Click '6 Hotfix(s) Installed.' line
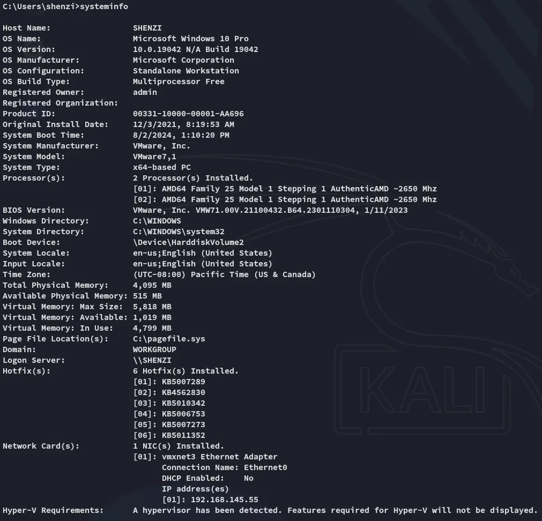Viewport: 542px width, 521px height. (186, 371)
